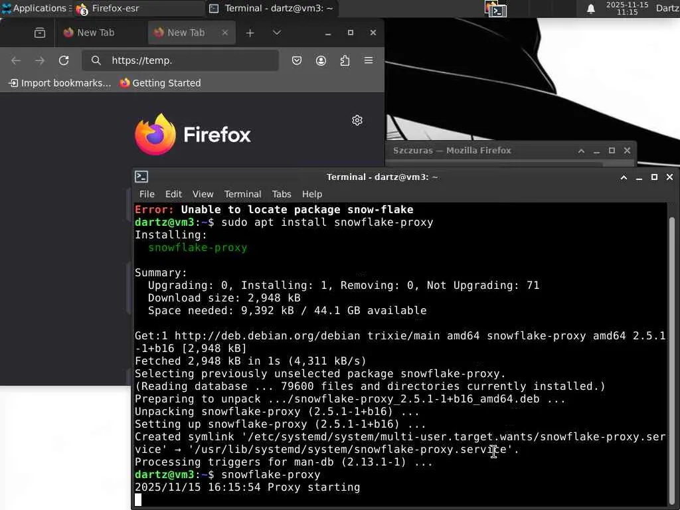Maximize the Terminal window
Image resolution: width=680 pixels, height=510 pixels.
(x=654, y=177)
